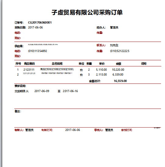Click 管理员 beside 经办人

[114, 28]
